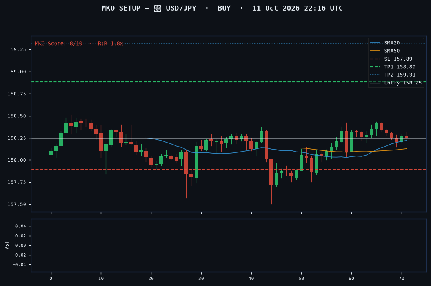Viewport: 431px width, 286px height.
Task: Click the 158.50 price axis label
Action: 17,116
